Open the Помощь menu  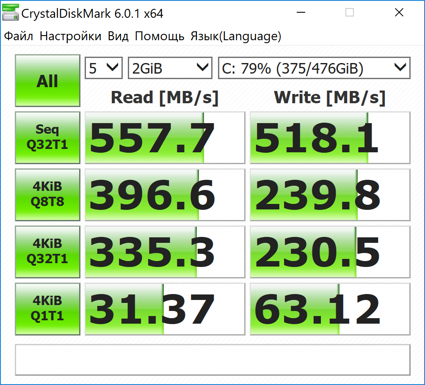159,36
